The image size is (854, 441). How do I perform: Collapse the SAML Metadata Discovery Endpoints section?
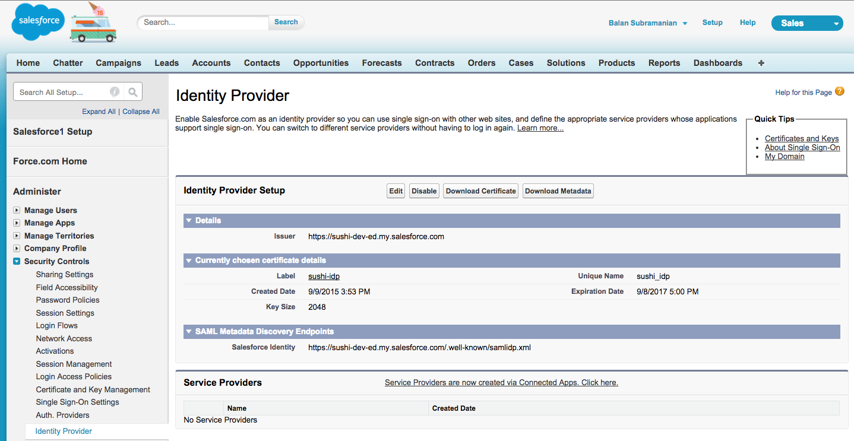(x=189, y=332)
